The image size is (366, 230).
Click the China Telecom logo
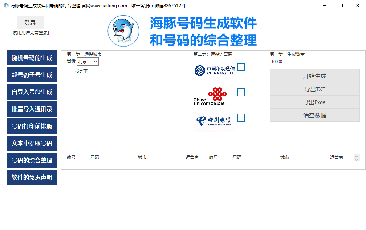(x=214, y=121)
